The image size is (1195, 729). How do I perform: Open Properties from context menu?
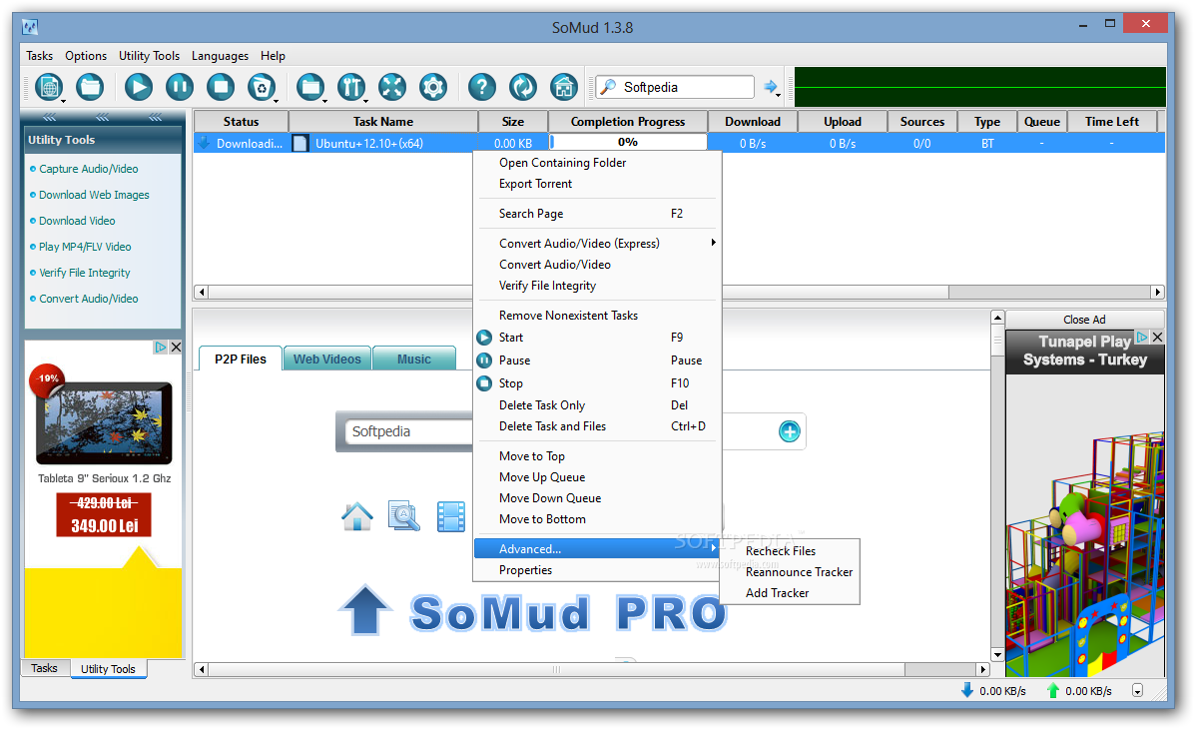tap(526, 569)
